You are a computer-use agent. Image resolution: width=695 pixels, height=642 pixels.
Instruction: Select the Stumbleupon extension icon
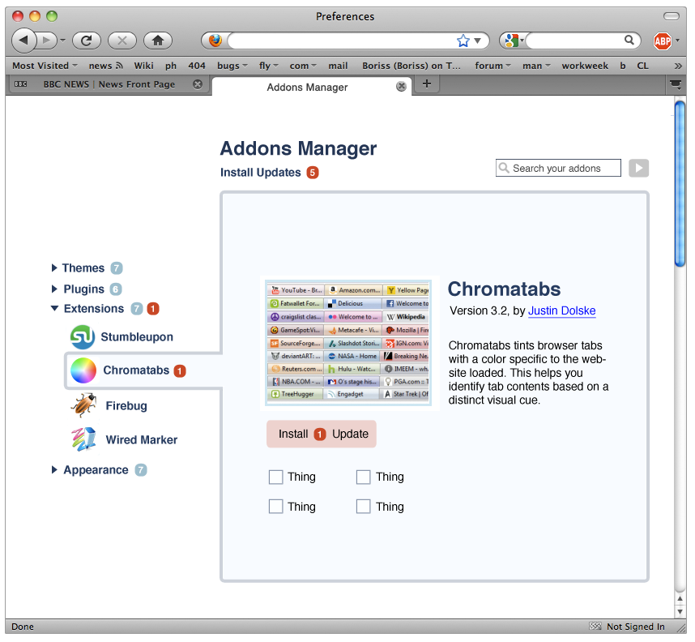point(83,337)
